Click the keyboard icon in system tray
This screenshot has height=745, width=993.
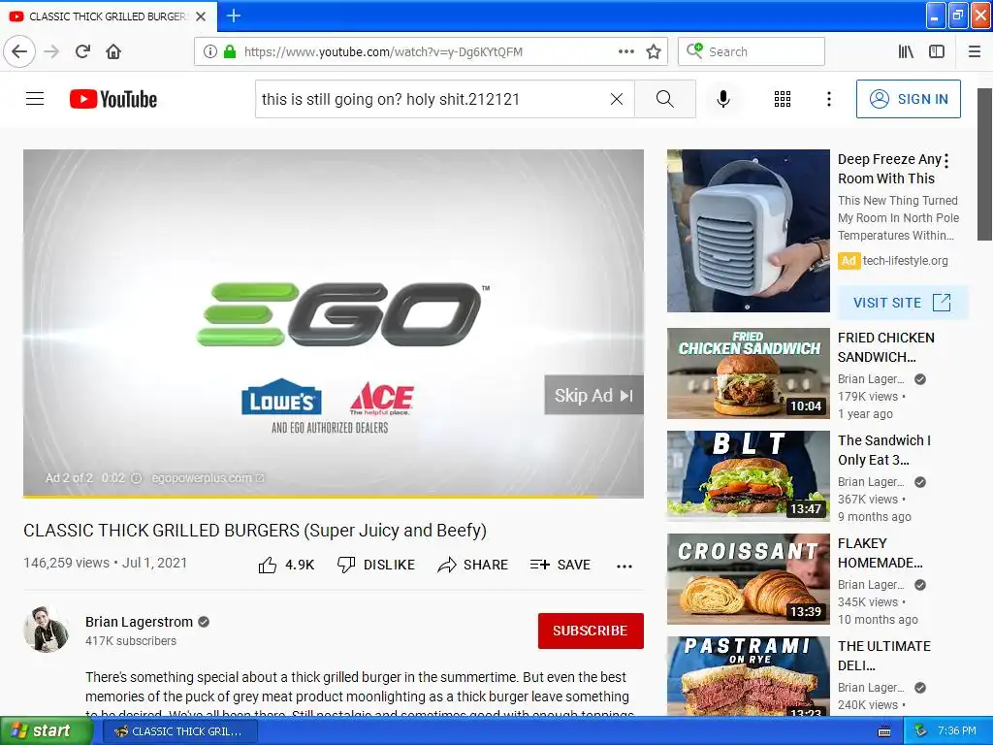[x=884, y=731]
